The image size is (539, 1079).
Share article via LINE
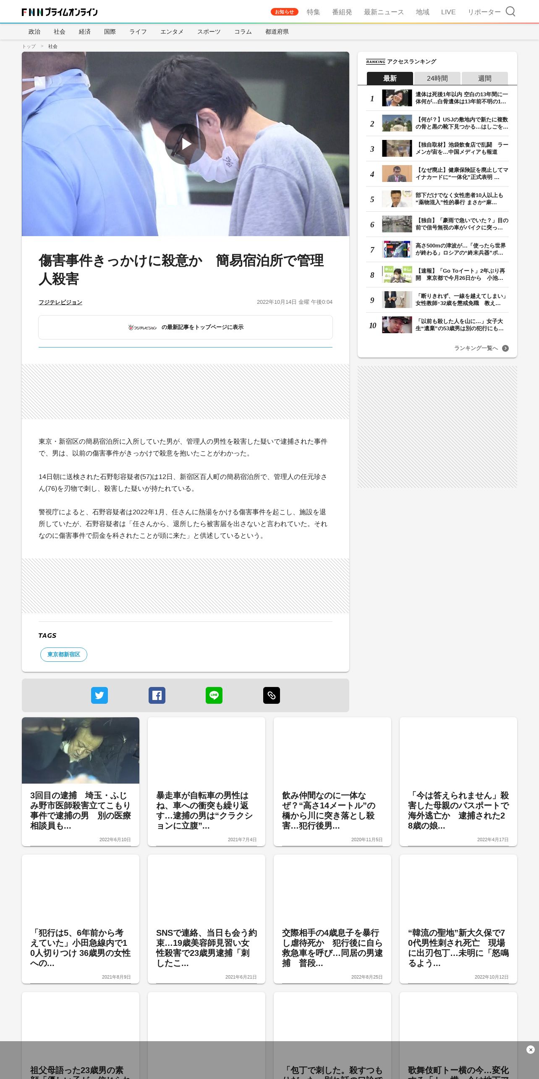coord(214,695)
